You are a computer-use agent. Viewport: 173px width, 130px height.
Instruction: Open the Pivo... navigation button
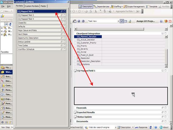pos(6,117)
